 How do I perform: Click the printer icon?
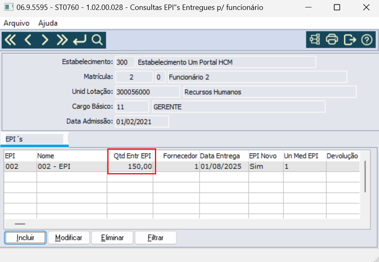coord(332,39)
